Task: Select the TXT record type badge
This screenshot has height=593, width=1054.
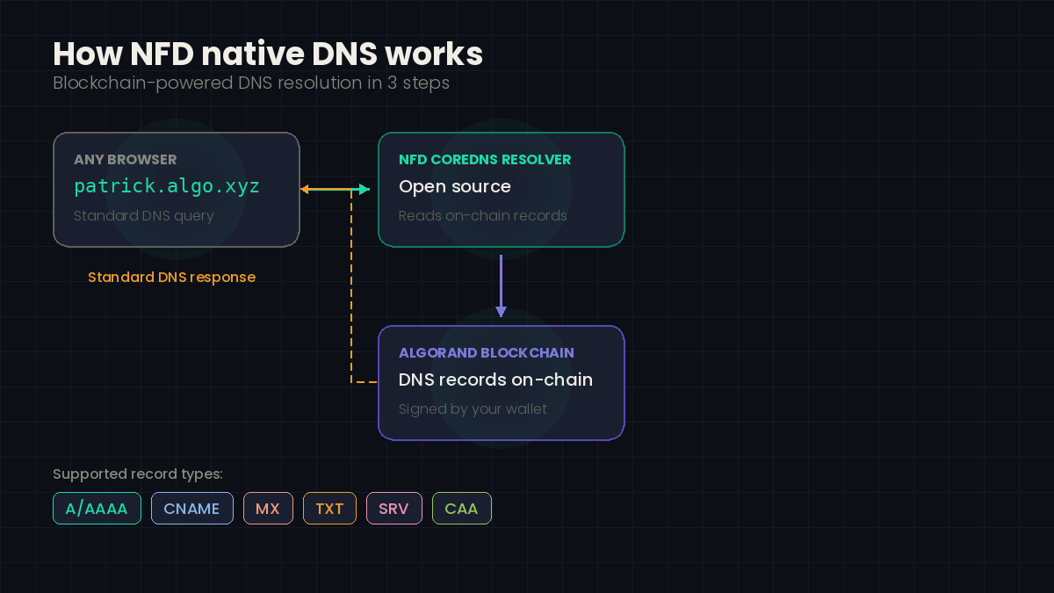Action: 329,508
